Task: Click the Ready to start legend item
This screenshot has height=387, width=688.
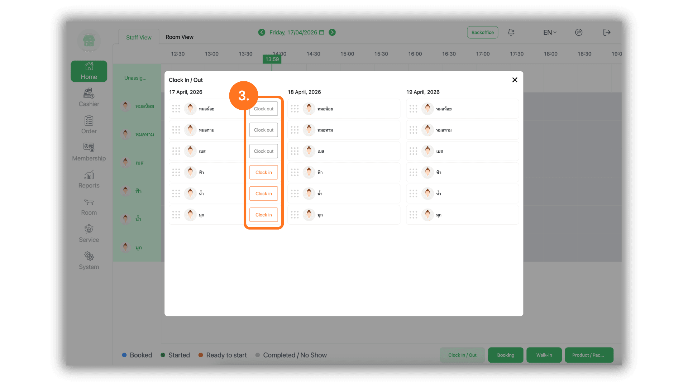Action: pyautogui.click(x=223, y=355)
